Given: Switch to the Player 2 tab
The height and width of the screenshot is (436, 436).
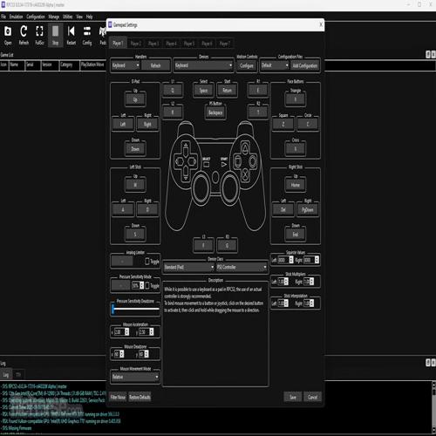Looking at the screenshot, I should pyautogui.click(x=136, y=44).
